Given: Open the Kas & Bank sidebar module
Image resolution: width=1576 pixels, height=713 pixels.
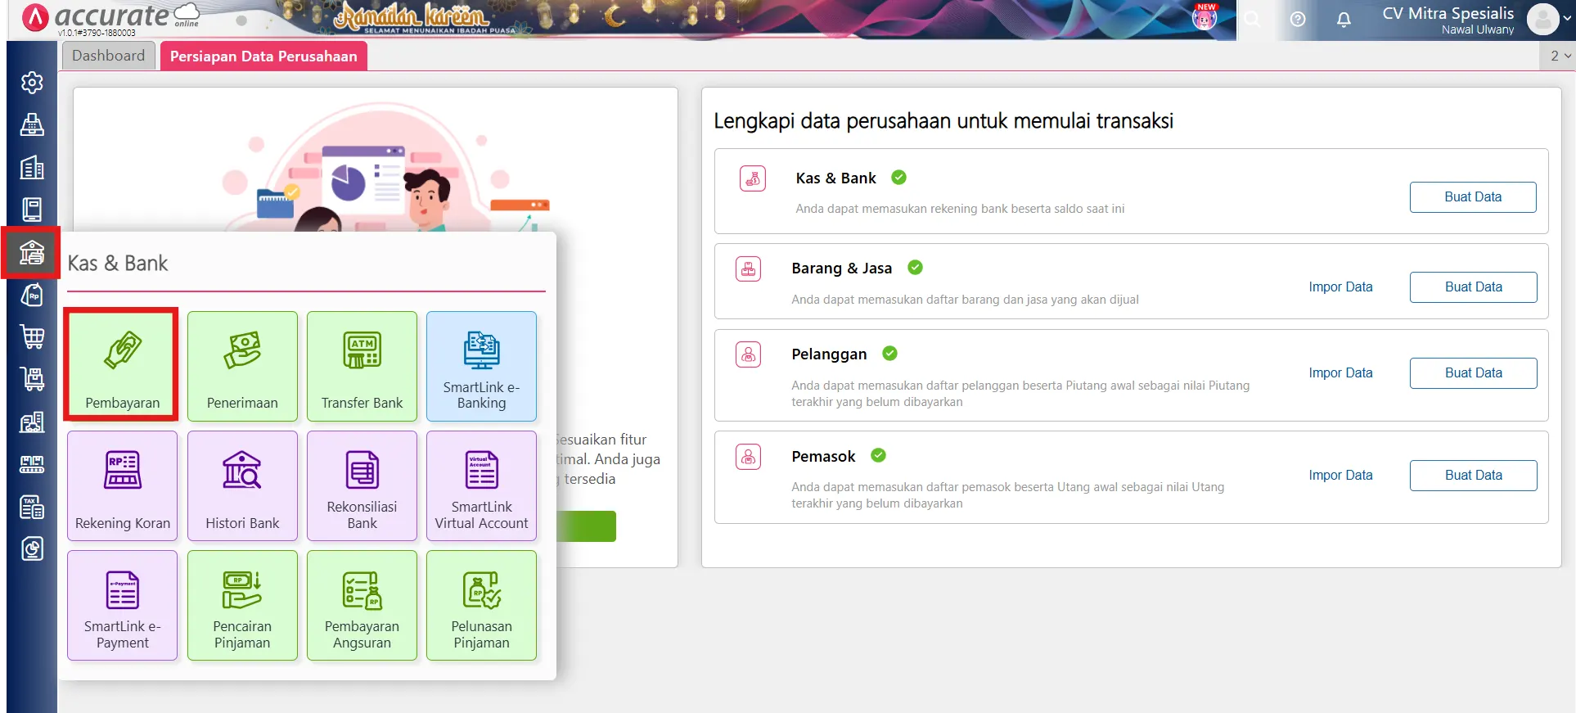Looking at the screenshot, I should [x=32, y=252].
